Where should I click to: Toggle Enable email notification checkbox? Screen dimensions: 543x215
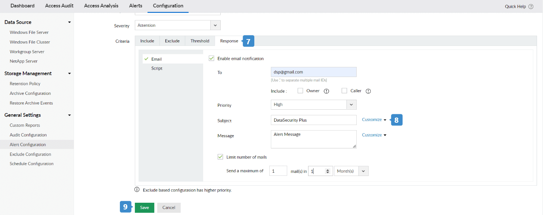[x=212, y=58]
